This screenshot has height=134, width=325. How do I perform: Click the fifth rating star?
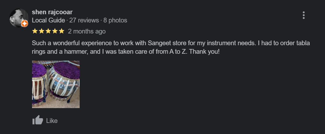[x=61, y=31]
